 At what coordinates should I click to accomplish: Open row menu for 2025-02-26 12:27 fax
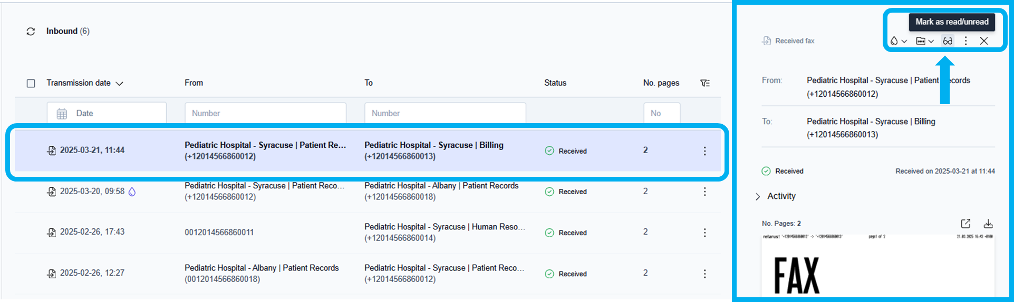pyautogui.click(x=704, y=274)
